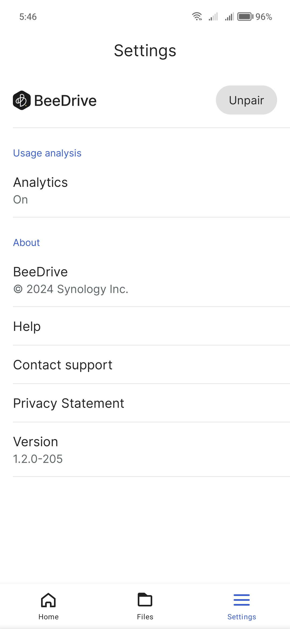Tap the 5:46 clock in status bar
The width and height of the screenshot is (290, 629).
(28, 17)
